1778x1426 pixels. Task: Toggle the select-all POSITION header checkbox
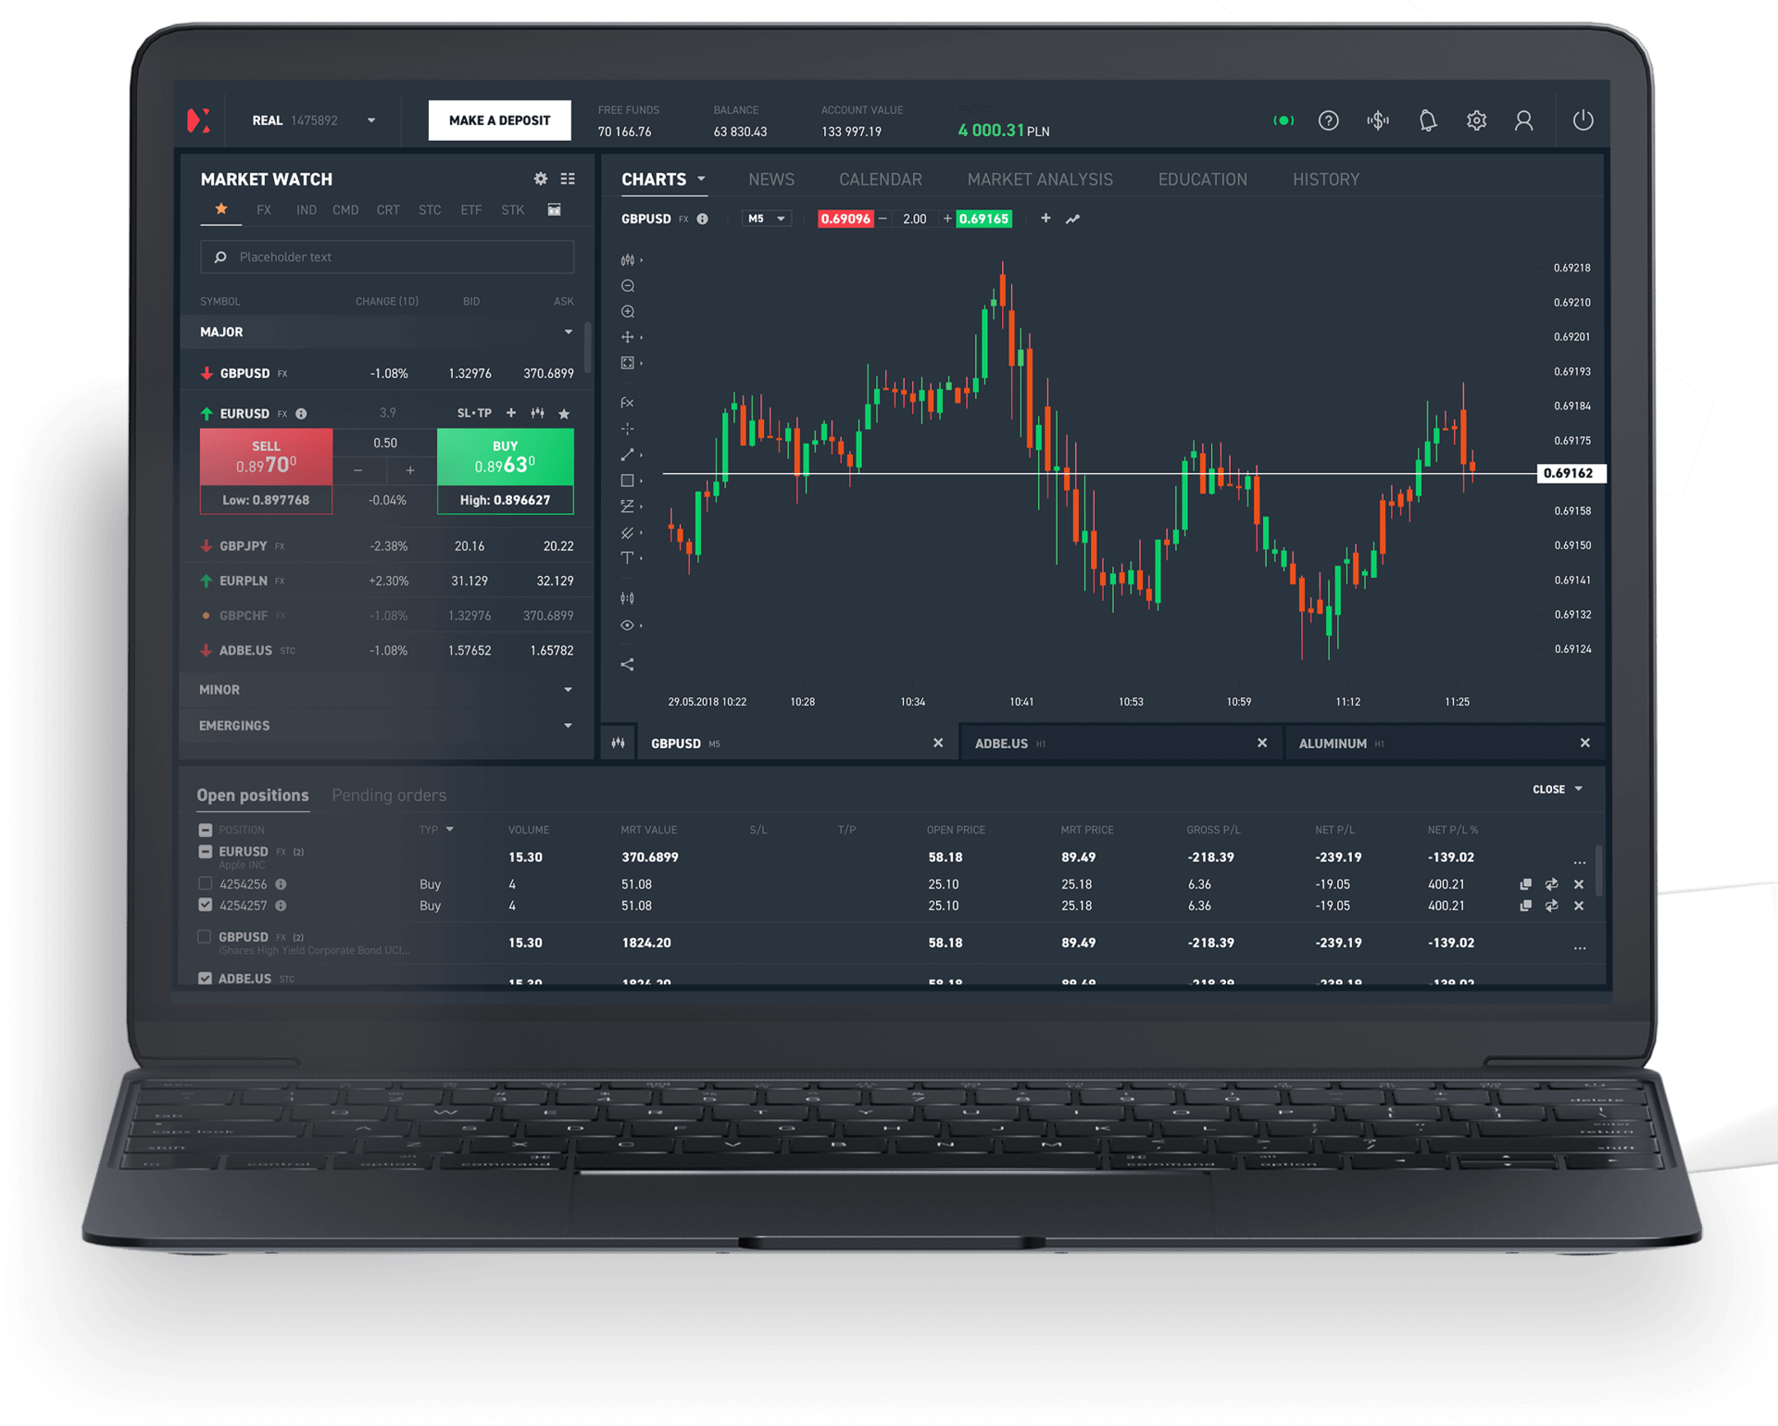[x=206, y=830]
